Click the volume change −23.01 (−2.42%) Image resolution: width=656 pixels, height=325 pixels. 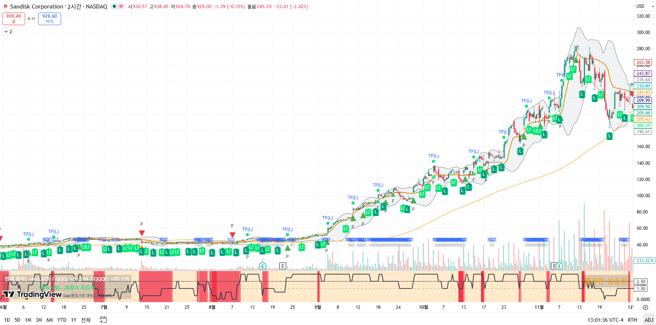pyautogui.click(x=291, y=7)
